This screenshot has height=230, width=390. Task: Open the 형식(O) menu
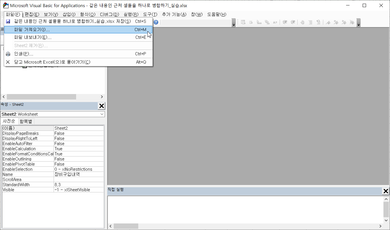88,14
